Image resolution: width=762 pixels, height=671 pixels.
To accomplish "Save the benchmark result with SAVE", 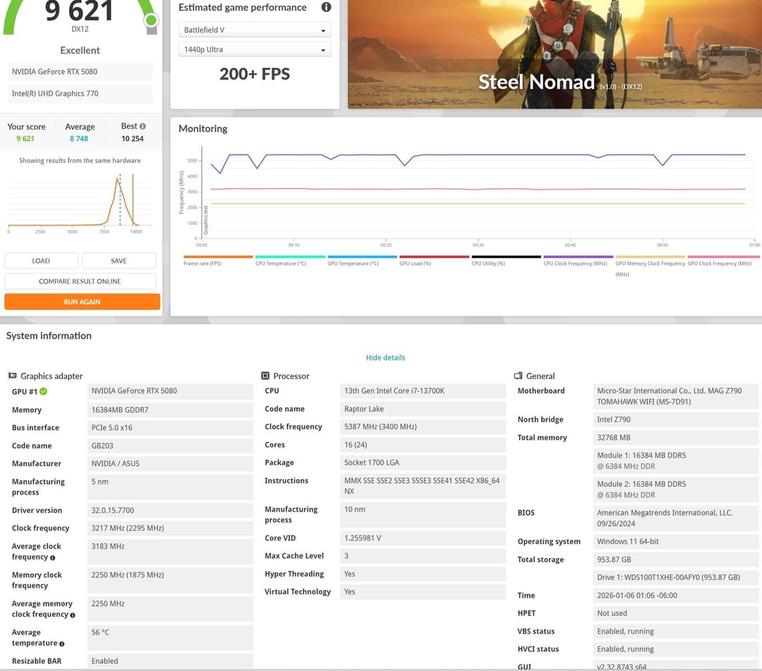I will point(119,261).
